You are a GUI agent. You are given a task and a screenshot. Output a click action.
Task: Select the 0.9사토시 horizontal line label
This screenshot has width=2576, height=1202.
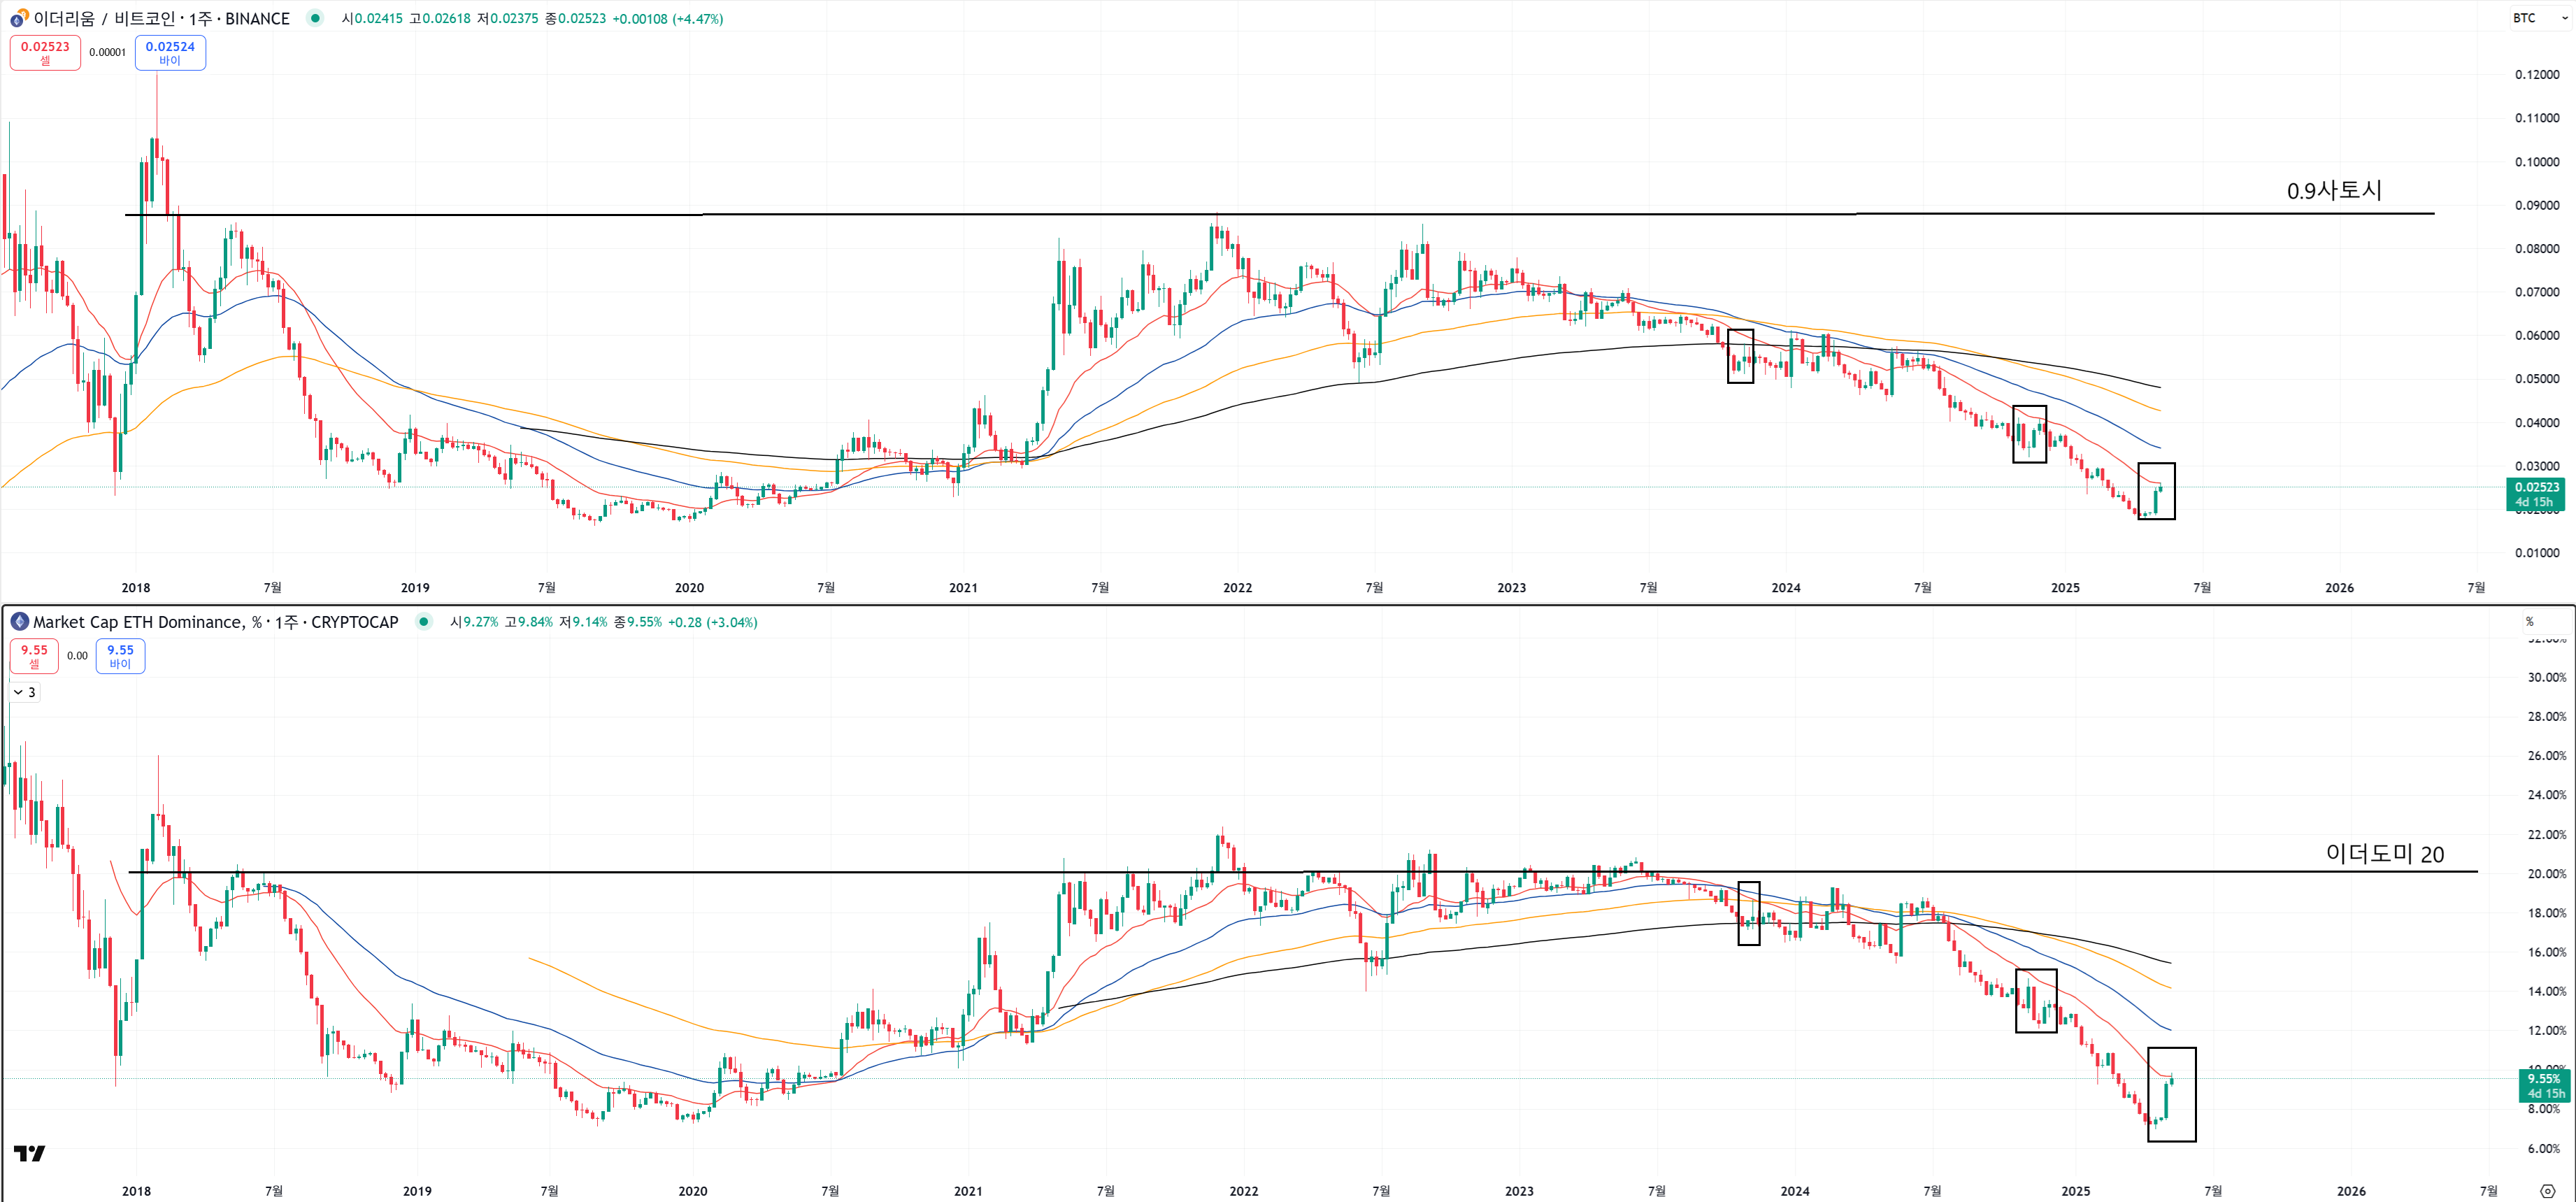click(2333, 190)
